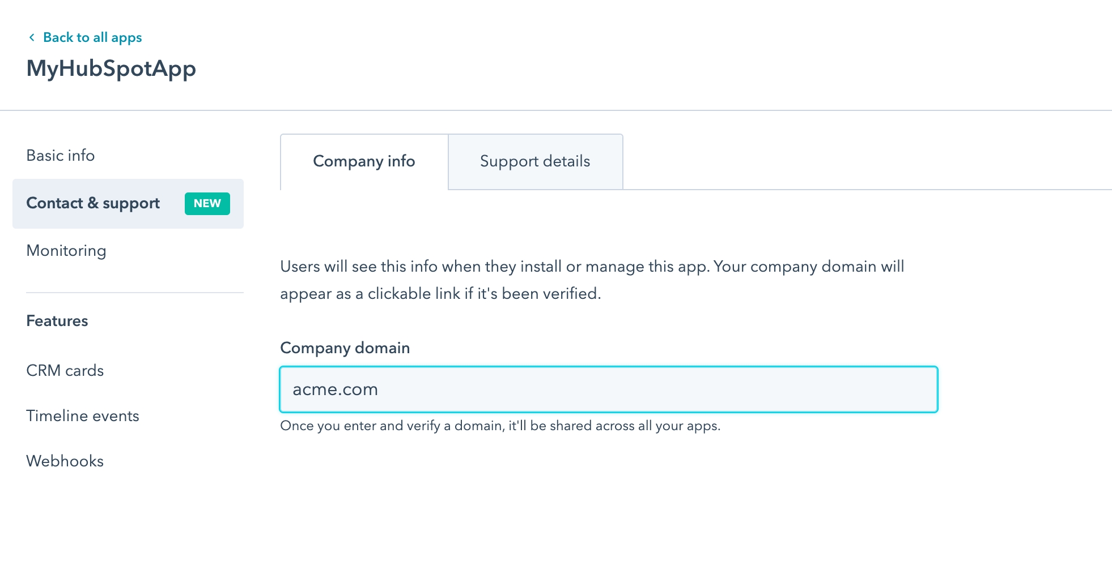The image size is (1112, 583).
Task: Focus the Company domain input field
Action: pyautogui.click(x=608, y=389)
